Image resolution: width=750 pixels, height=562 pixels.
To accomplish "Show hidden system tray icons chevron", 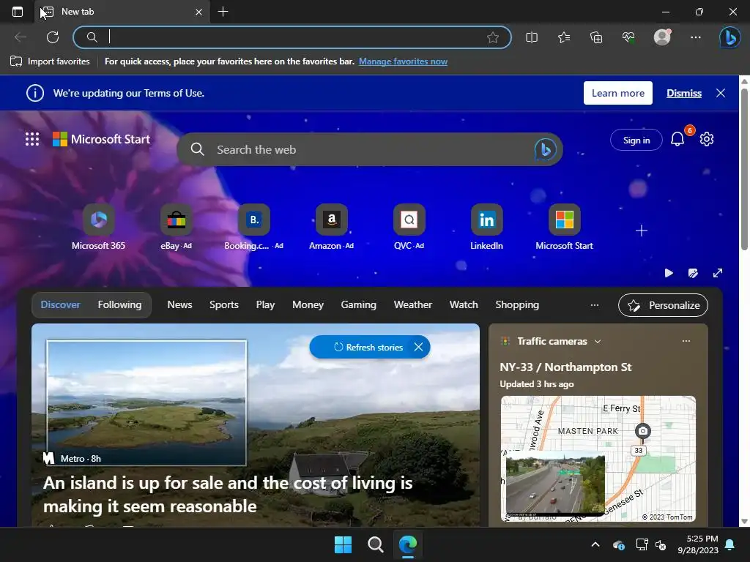I will (x=595, y=544).
